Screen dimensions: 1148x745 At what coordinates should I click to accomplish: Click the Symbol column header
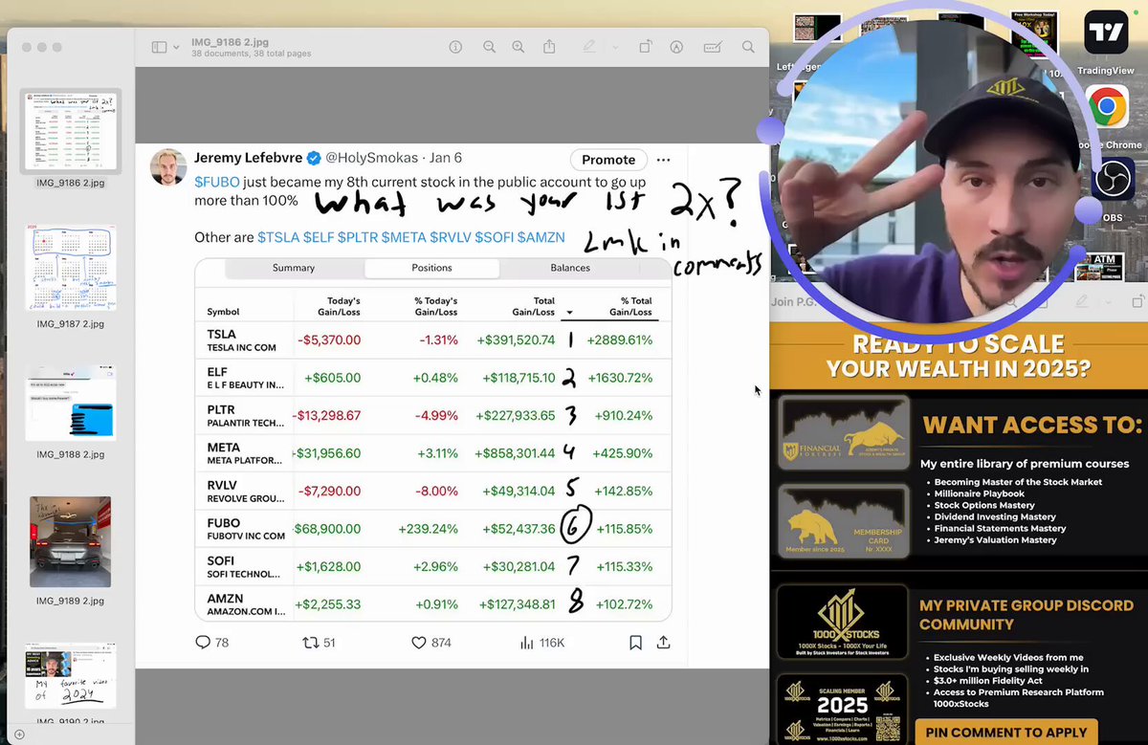tap(223, 312)
